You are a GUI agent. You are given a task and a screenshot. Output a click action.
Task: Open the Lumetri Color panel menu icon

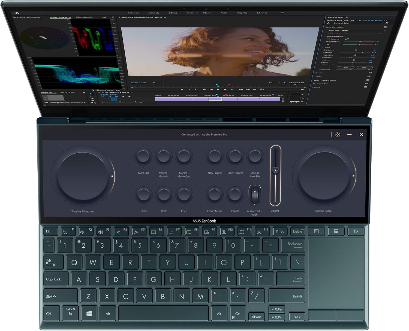coord(347,17)
